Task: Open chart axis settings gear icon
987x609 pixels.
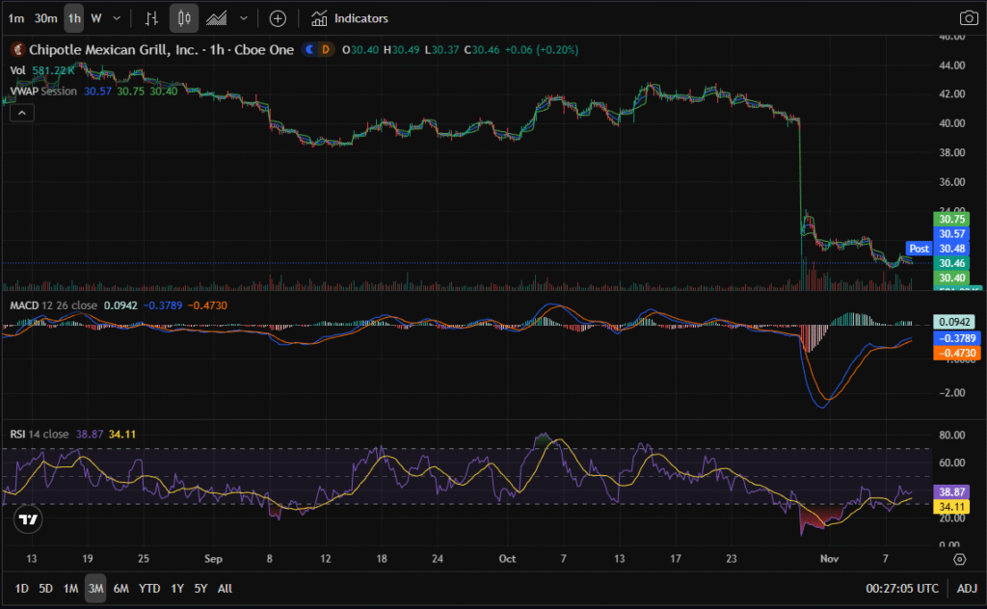Action: [x=959, y=559]
